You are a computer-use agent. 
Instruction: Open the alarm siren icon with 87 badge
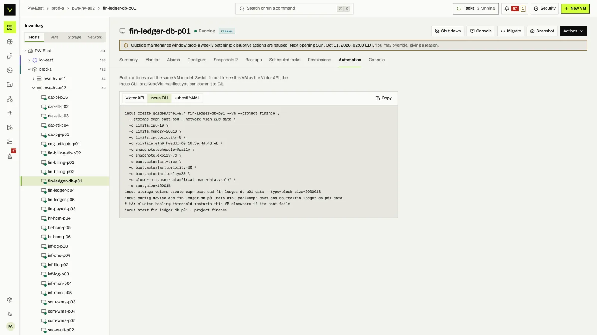pyautogui.click(x=10, y=156)
